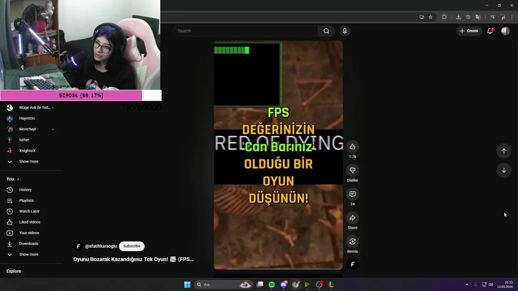Open the translate extension icon

click(x=478, y=17)
